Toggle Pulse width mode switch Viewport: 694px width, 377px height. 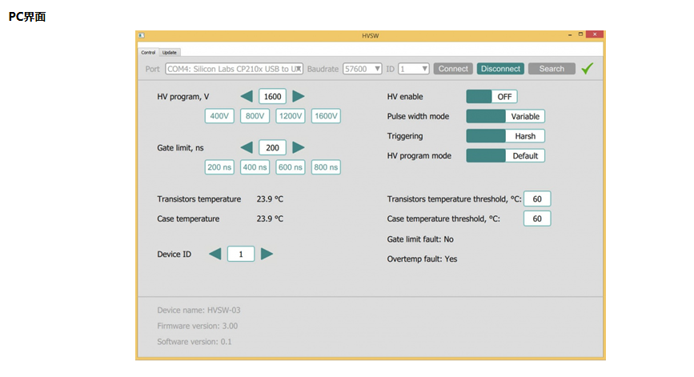[505, 116]
